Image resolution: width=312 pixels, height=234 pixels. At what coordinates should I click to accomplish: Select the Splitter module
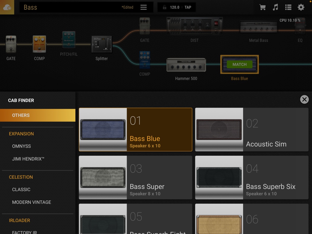coord(102,44)
